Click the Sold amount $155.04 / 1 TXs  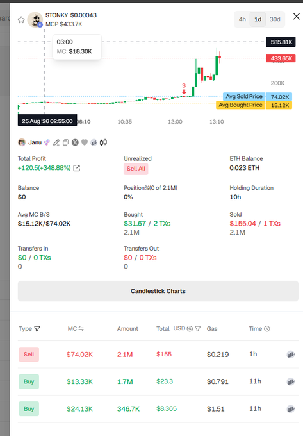(x=255, y=224)
